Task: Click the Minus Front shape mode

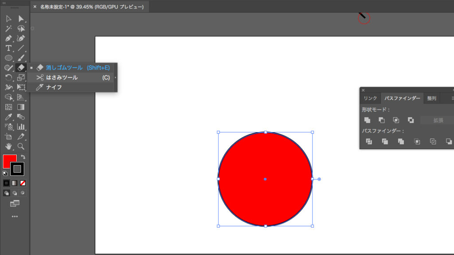Action: coord(382,120)
